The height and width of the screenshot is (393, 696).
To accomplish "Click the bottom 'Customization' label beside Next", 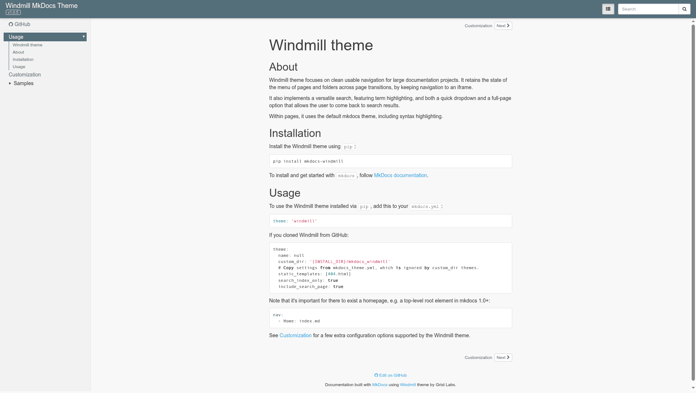I will 478,358.
